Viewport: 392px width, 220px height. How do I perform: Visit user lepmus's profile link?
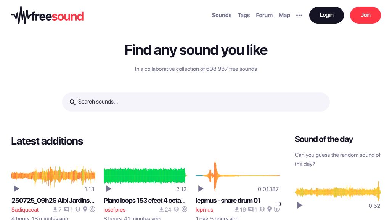coord(204,210)
